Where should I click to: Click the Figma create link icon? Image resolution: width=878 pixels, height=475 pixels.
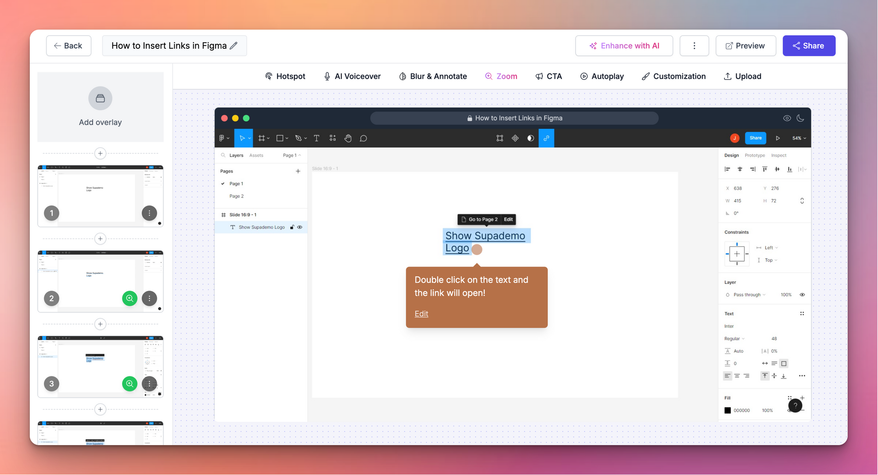[x=546, y=138]
